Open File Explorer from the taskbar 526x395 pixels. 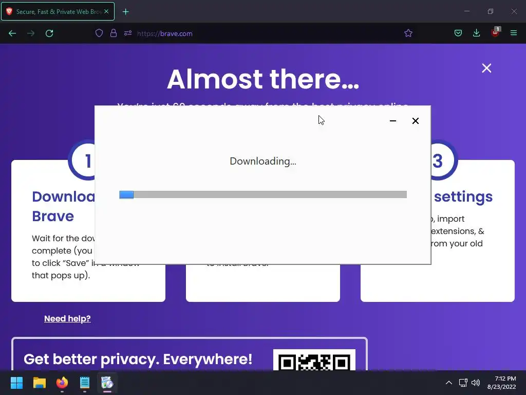click(39, 383)
